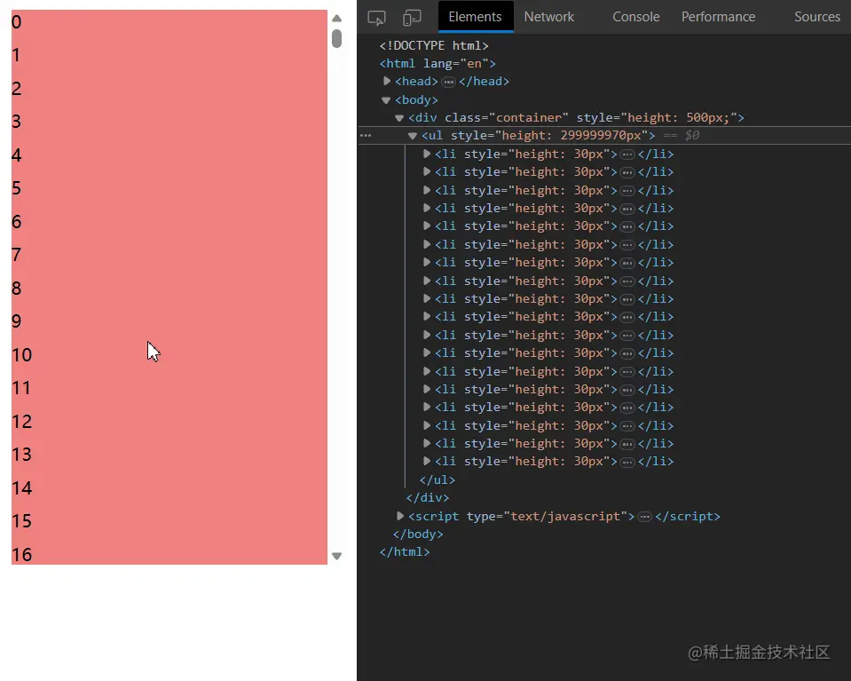Expand the first li tree node
The image size is (851, 681).
pyautogui.click(x=427, y=153)
